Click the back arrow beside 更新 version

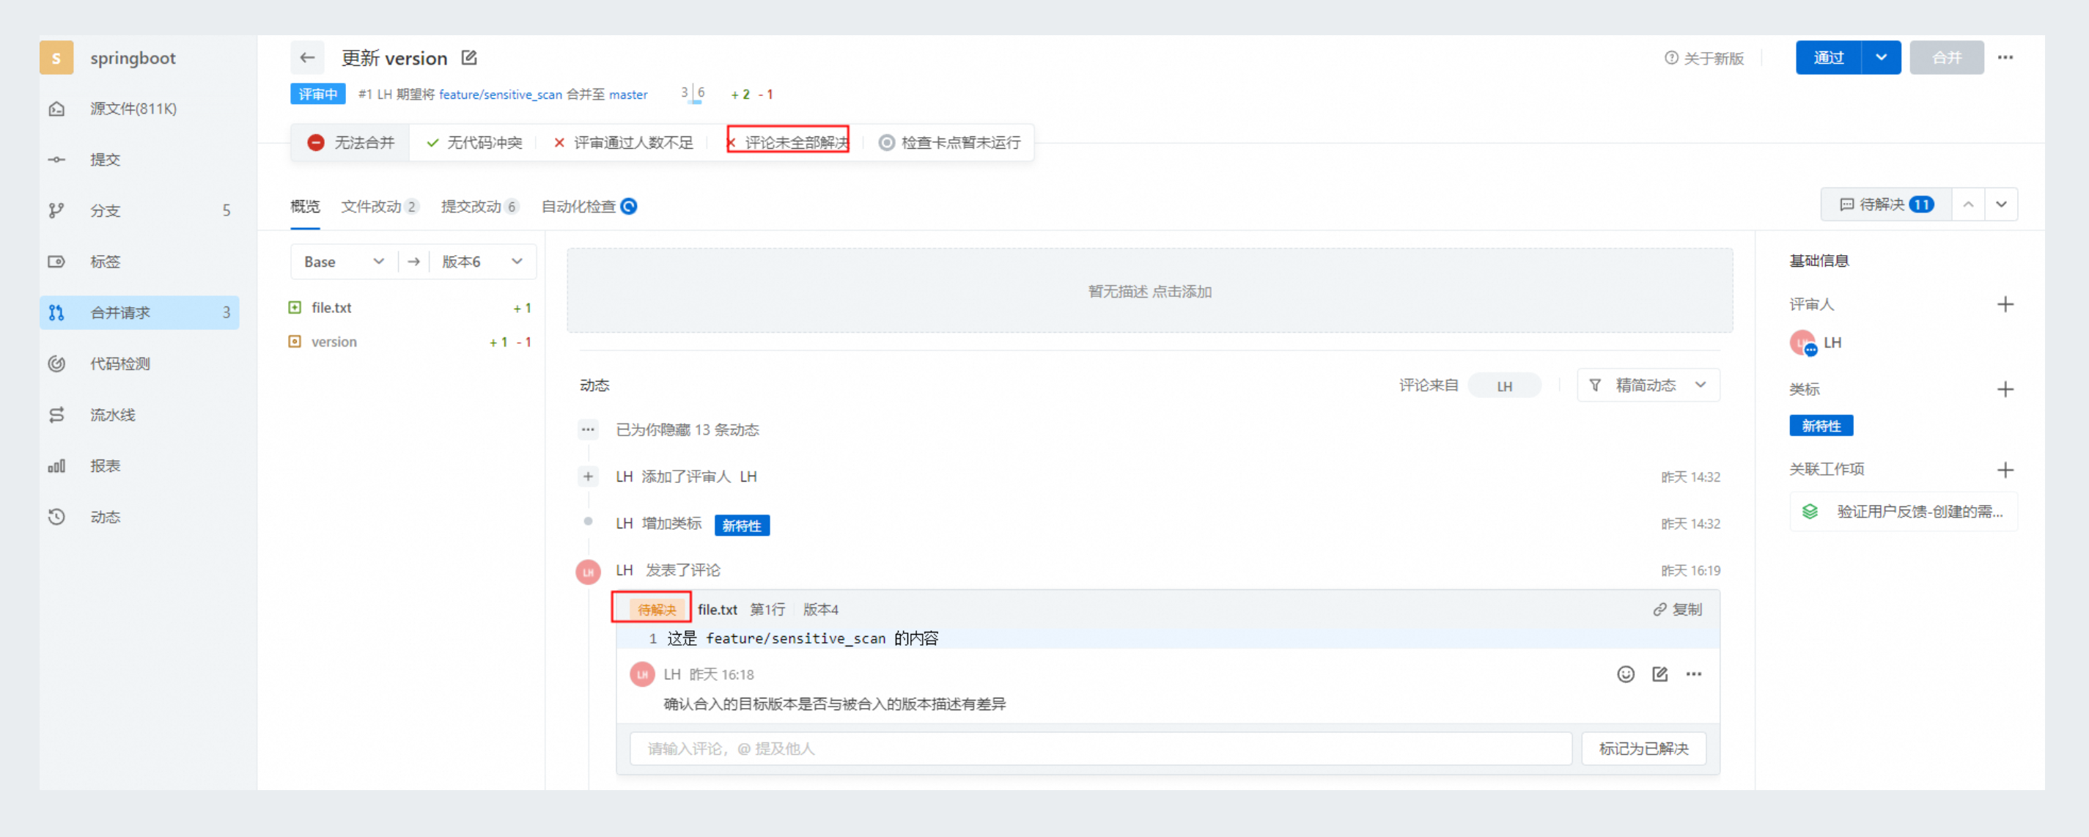pos(307,58)
